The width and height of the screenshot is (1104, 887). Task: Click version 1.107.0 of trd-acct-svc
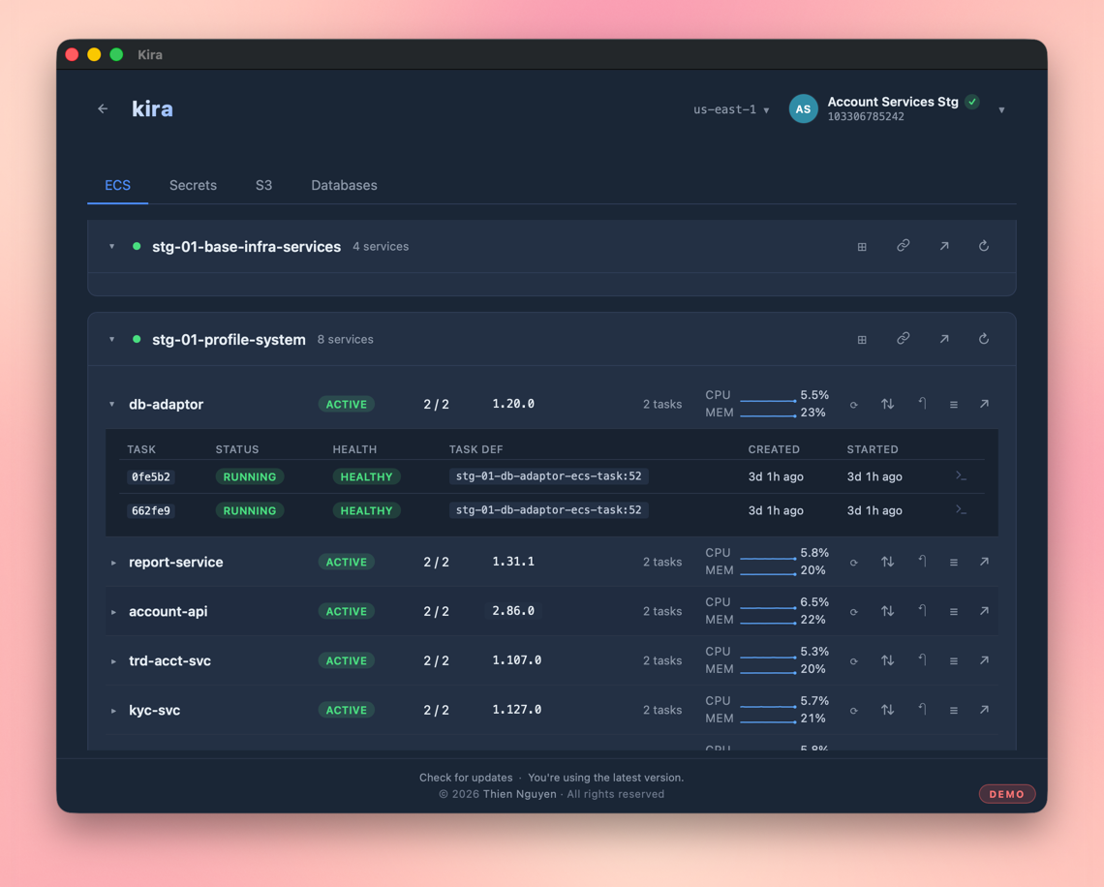click(517, 660)
